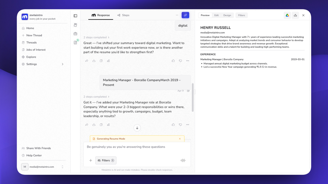Dislike the 'shifted your summary' response

(x=180, y=61)
